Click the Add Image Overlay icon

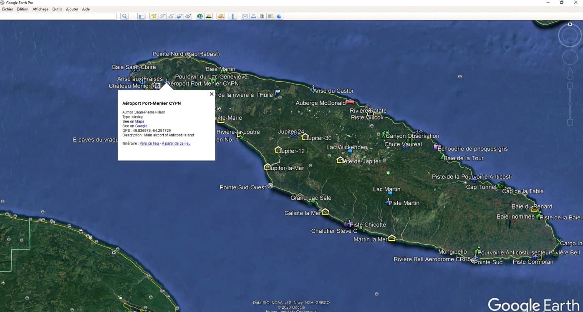coord(179,16)
